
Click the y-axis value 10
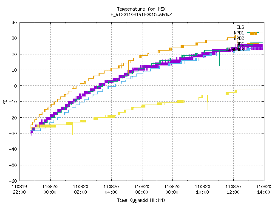click(x=14, y=70)
